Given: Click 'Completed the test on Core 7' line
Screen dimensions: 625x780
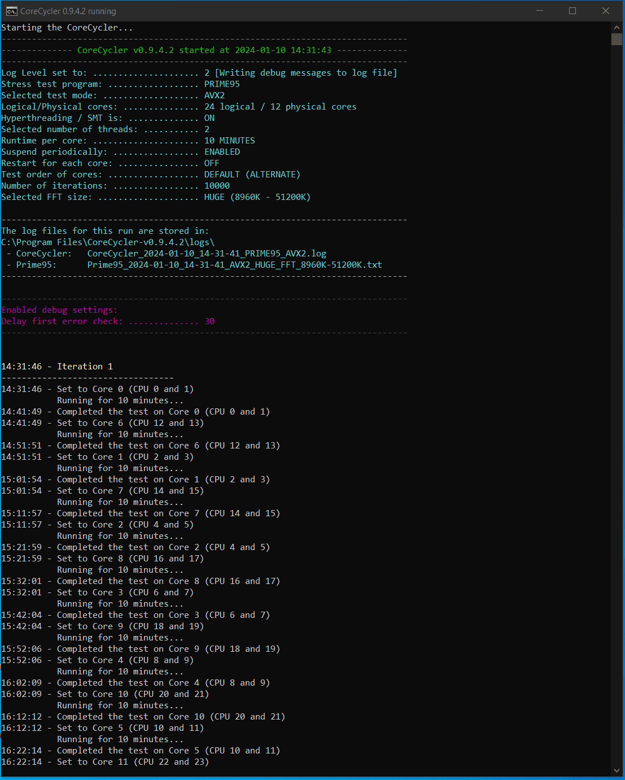Looking at the screenshot, I should click(141, 513).
